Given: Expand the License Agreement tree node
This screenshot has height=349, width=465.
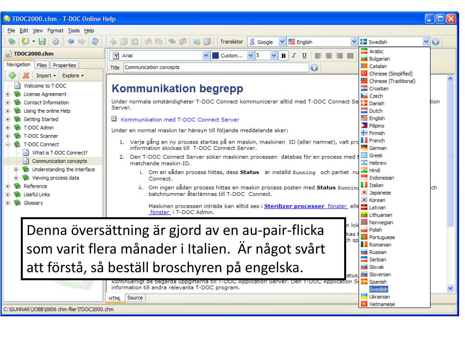Looking at the screenshot, I should [x=8, y=95].
